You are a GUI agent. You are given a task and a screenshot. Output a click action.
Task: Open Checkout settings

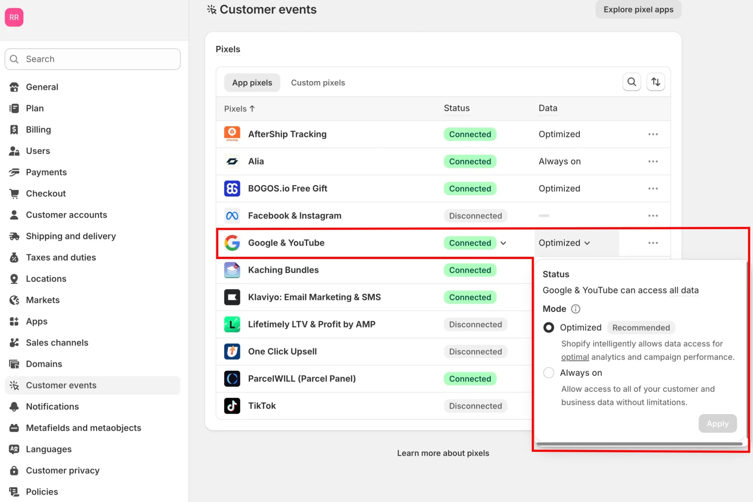point(93,193)
